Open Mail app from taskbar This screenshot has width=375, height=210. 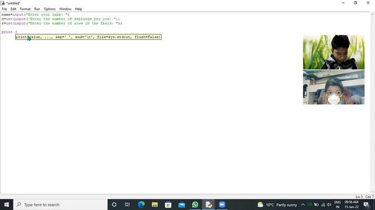pos(182,205)
